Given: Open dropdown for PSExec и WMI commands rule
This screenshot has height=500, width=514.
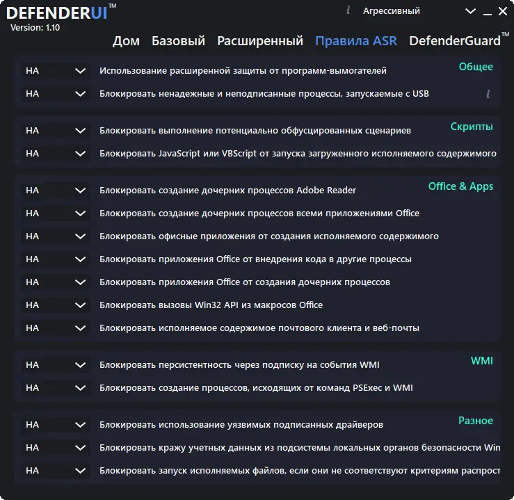Looking at the screenshot, I should [56, 387].
